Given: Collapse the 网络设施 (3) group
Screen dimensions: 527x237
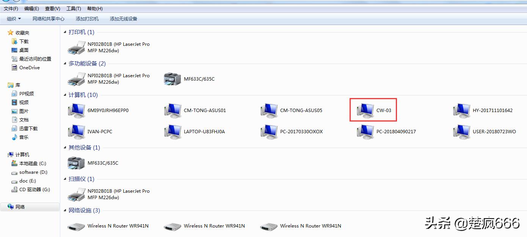Looking at the screenshot, I should coord(65,210).
